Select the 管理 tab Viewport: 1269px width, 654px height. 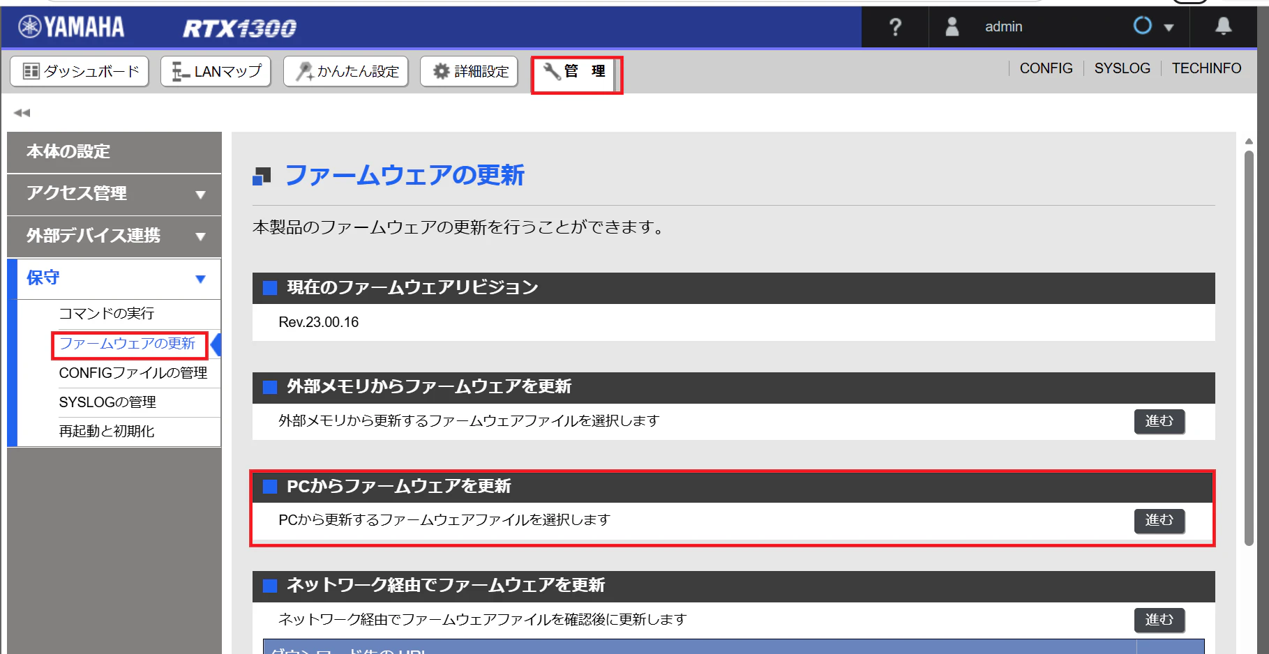point(573,72)
